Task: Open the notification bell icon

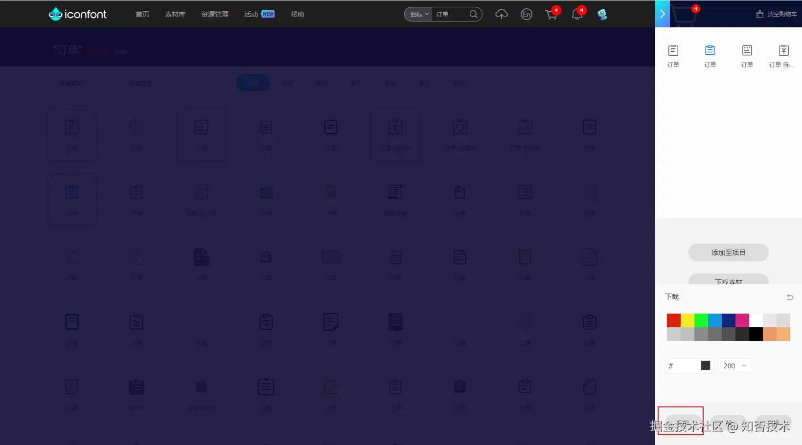Action: 577,15
